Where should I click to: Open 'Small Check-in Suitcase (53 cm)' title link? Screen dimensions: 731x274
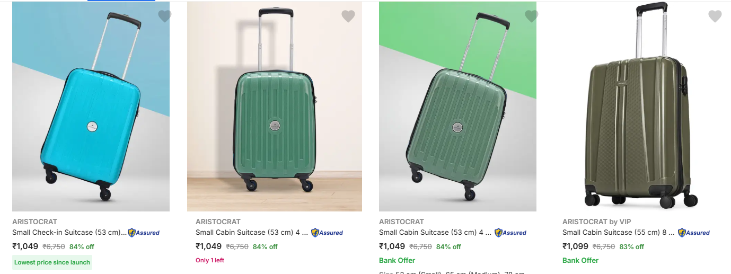69,232
